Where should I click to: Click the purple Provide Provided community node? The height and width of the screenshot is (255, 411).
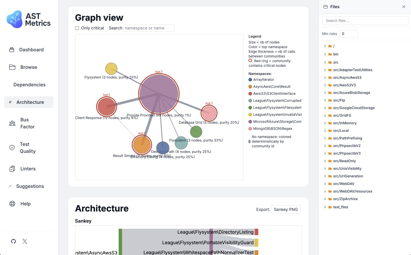159,94
